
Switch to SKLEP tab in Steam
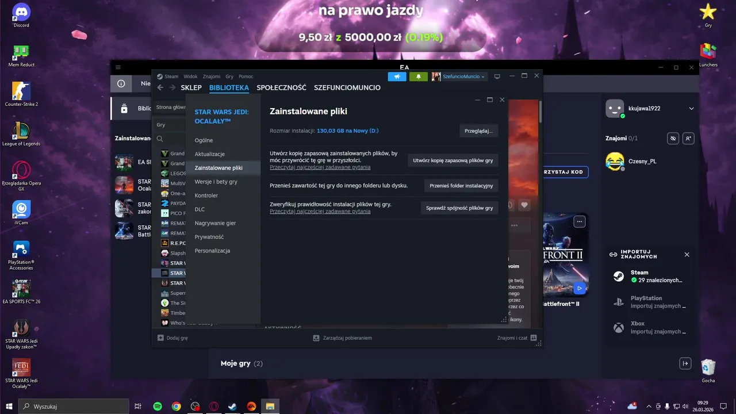(x=191, y=87)
